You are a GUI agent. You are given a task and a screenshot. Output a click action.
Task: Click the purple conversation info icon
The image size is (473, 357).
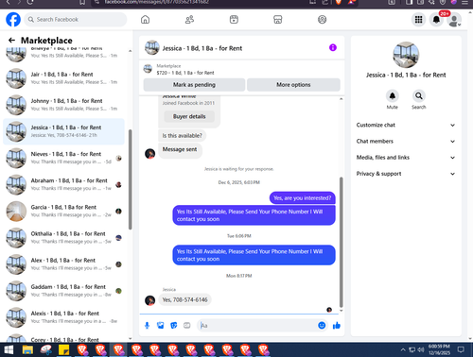[x=333, y=47]
